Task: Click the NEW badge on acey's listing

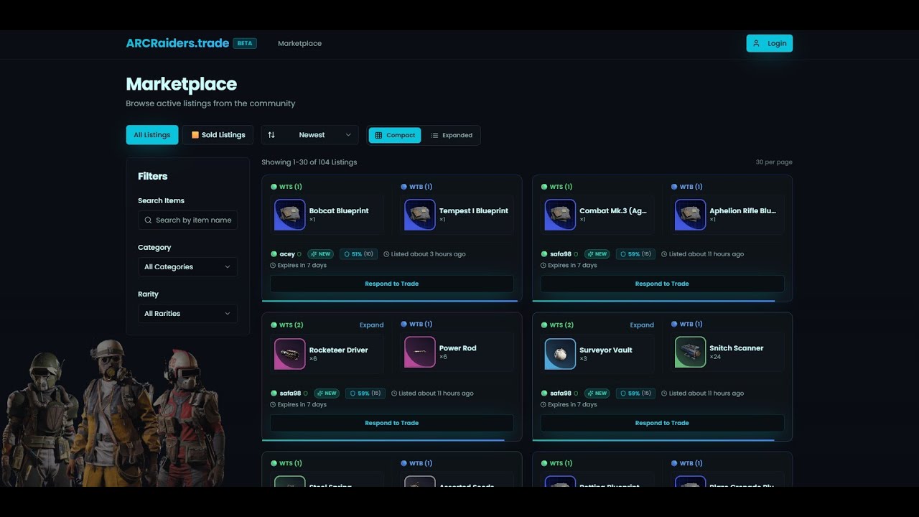Action: pyautogui.click(x=321, y=254)
